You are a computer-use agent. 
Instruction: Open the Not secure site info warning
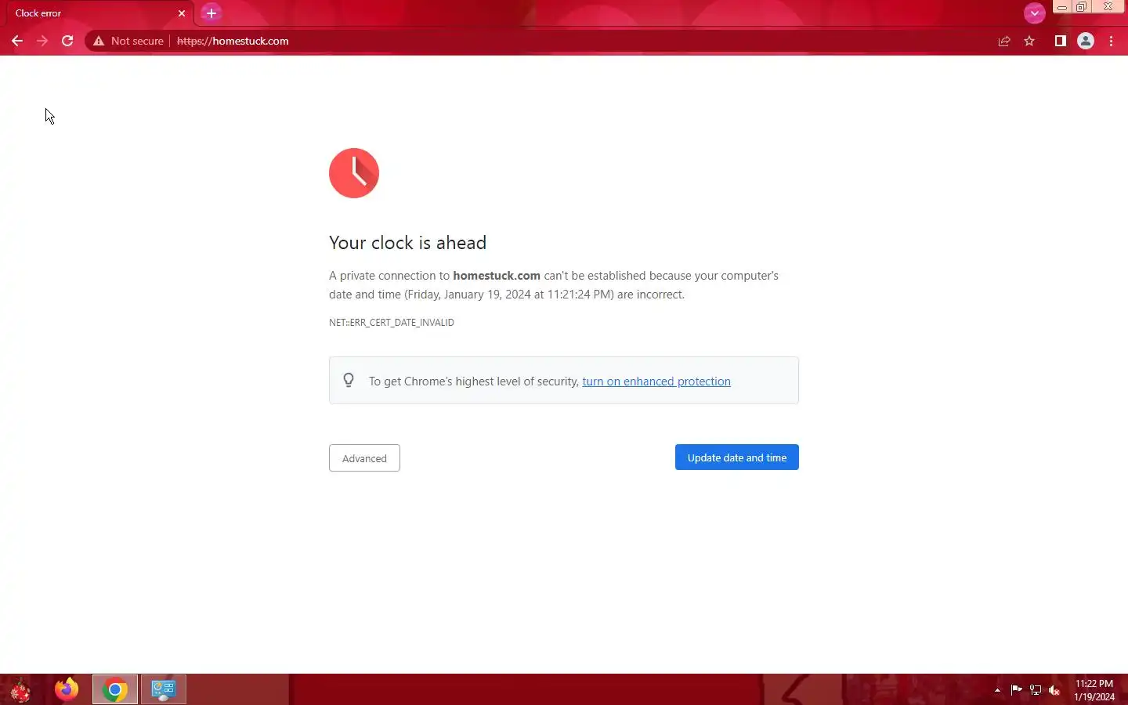coord(128,41)
